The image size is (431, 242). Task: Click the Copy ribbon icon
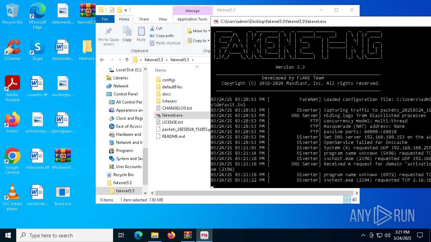(127, 34)
